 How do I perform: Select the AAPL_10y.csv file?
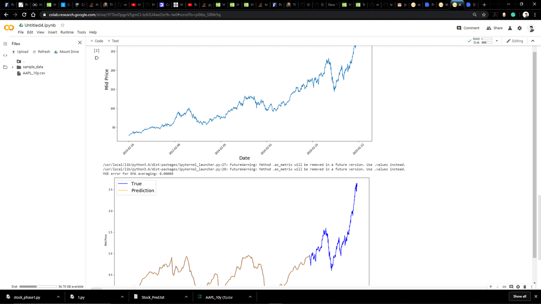click(34, 73)
